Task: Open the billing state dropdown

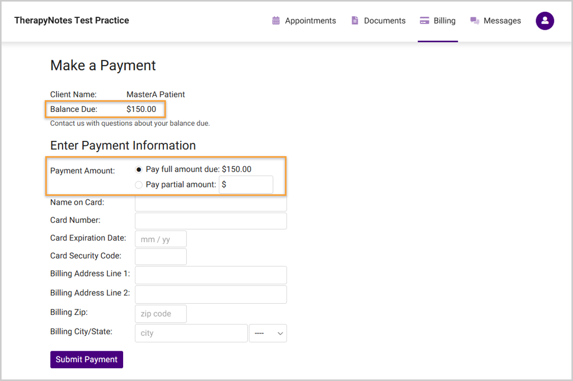Action: click(267, 333)
